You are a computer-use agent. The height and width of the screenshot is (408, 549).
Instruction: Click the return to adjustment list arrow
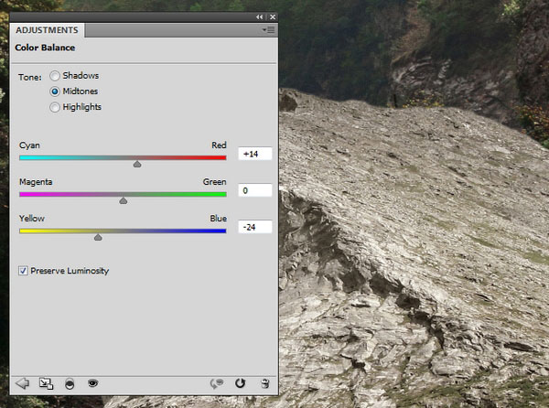pos(22,383)
